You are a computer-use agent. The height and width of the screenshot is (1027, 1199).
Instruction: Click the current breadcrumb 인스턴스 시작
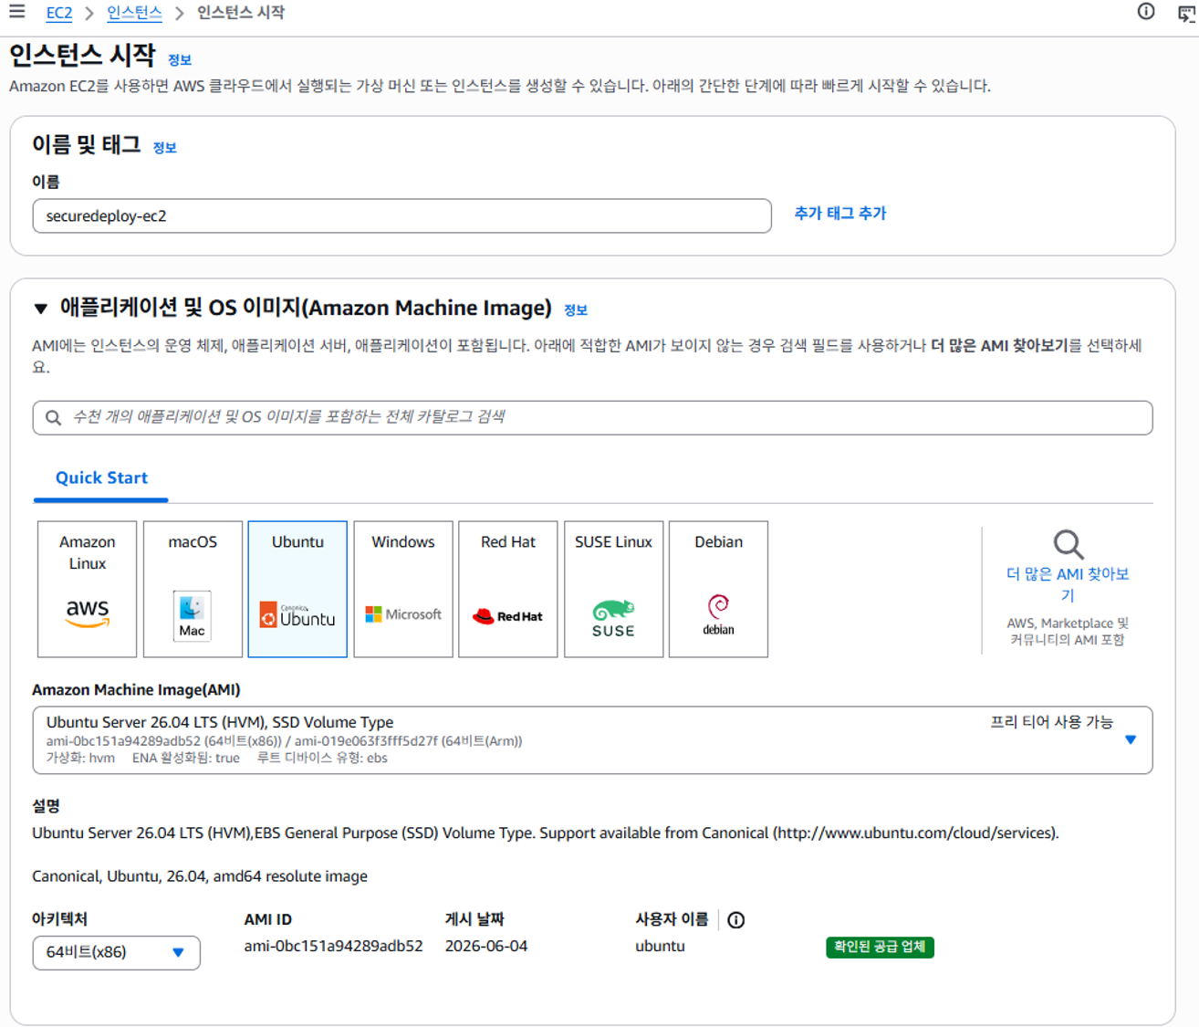point(241,13)
